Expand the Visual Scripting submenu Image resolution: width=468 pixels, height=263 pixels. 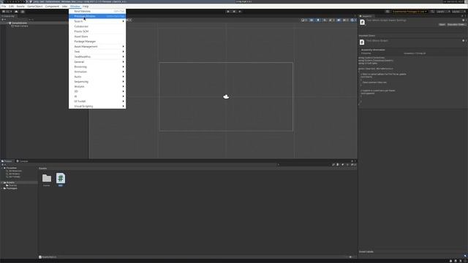point(97,106)
